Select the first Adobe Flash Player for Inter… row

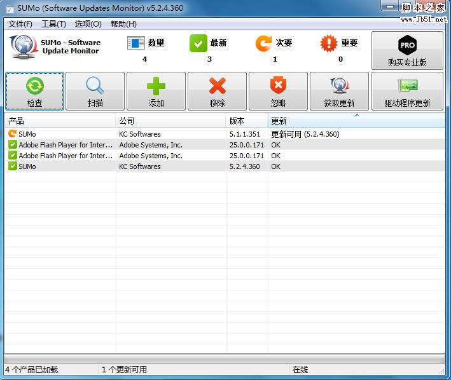pyautogui.click(x=225, y=145)
